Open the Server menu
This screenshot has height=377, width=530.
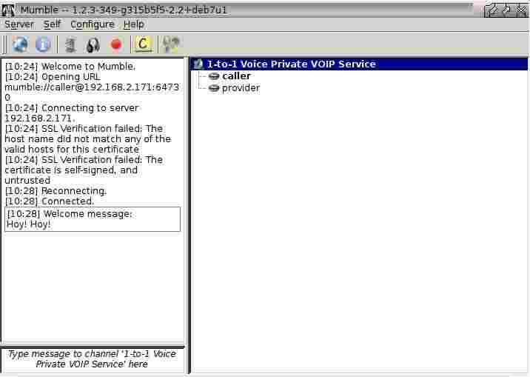coord(19,24)
